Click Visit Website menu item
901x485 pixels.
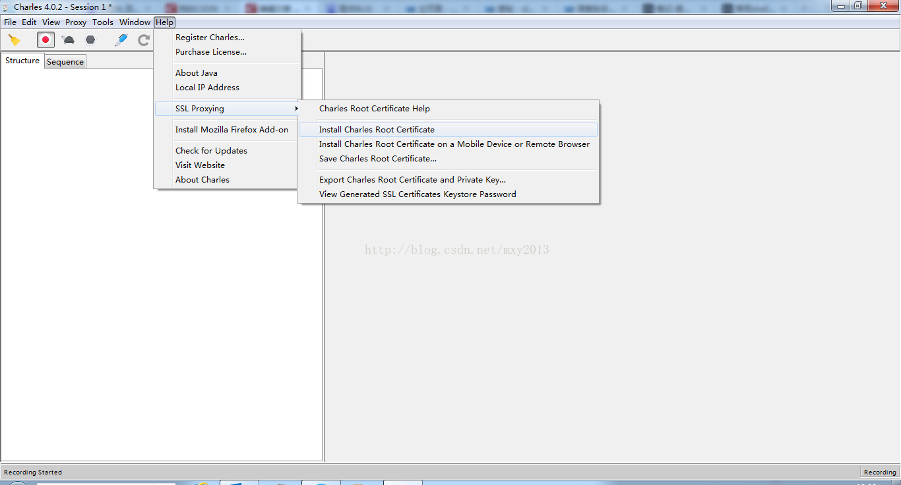pos(228,165)
